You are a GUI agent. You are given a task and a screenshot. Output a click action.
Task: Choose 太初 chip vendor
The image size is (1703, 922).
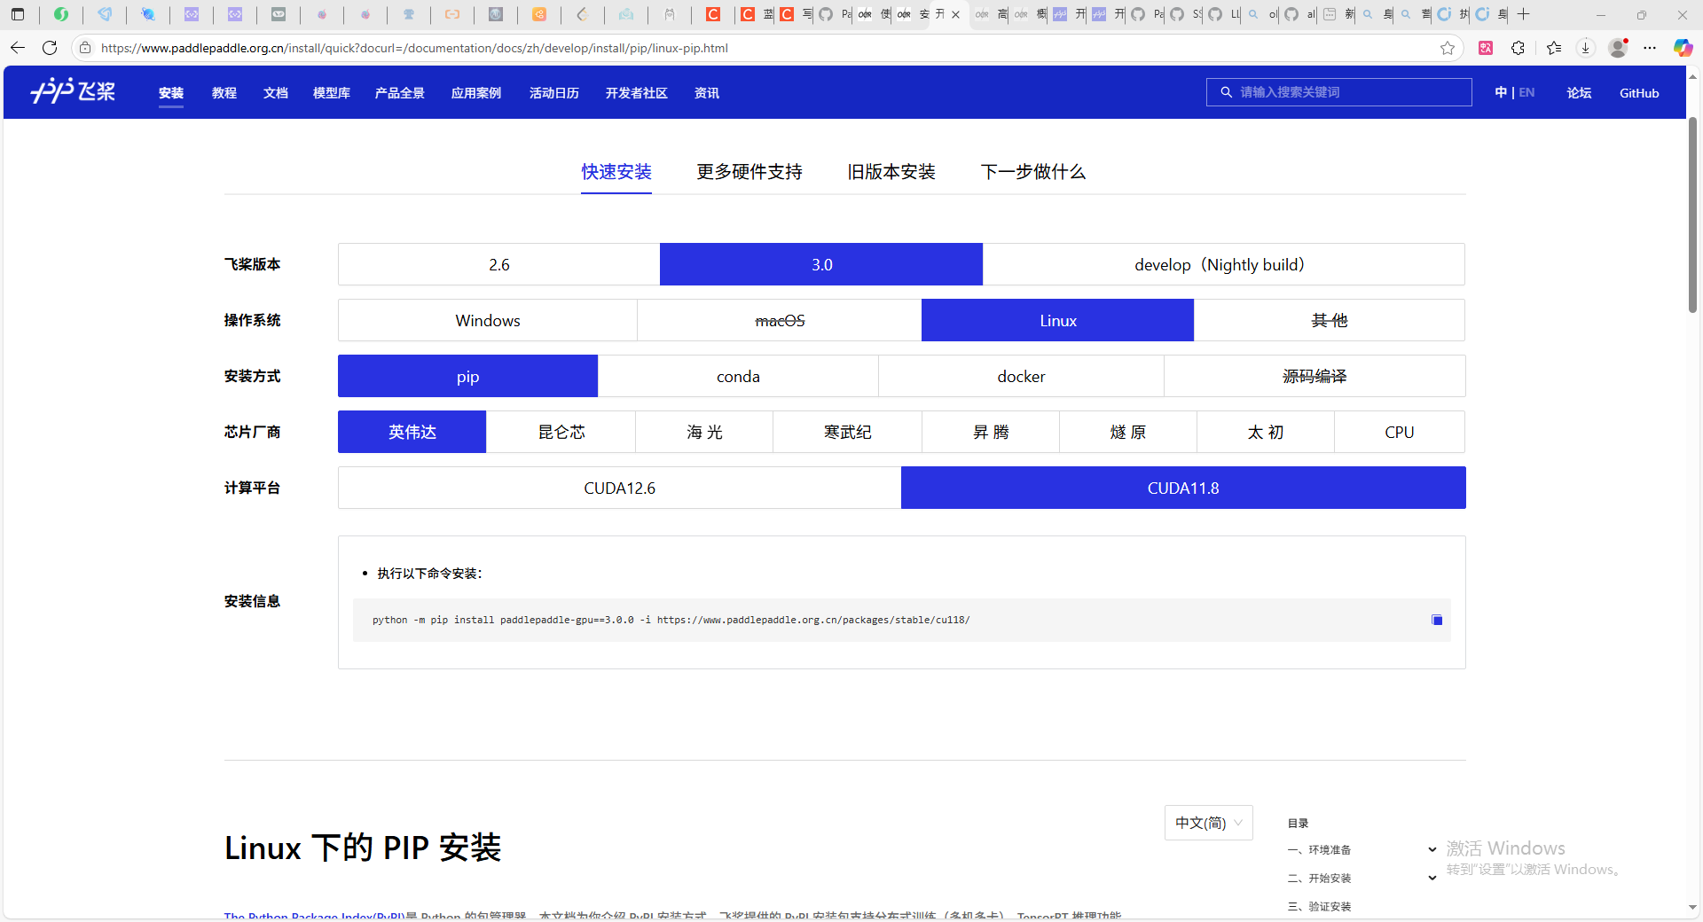coord(1266,432)
